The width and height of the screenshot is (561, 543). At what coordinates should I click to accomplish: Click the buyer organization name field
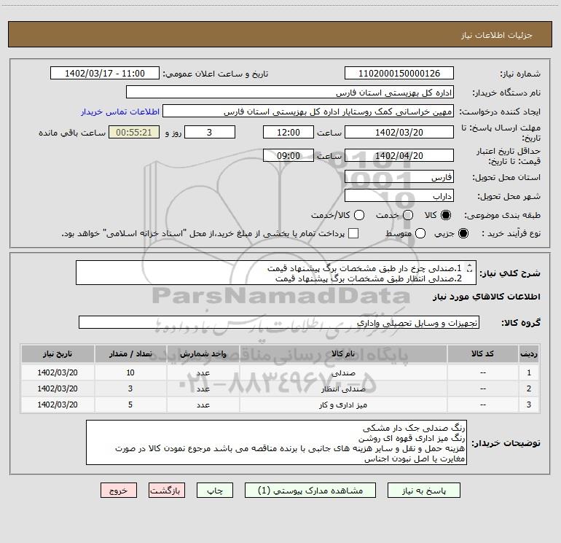[x=290, y=93]
